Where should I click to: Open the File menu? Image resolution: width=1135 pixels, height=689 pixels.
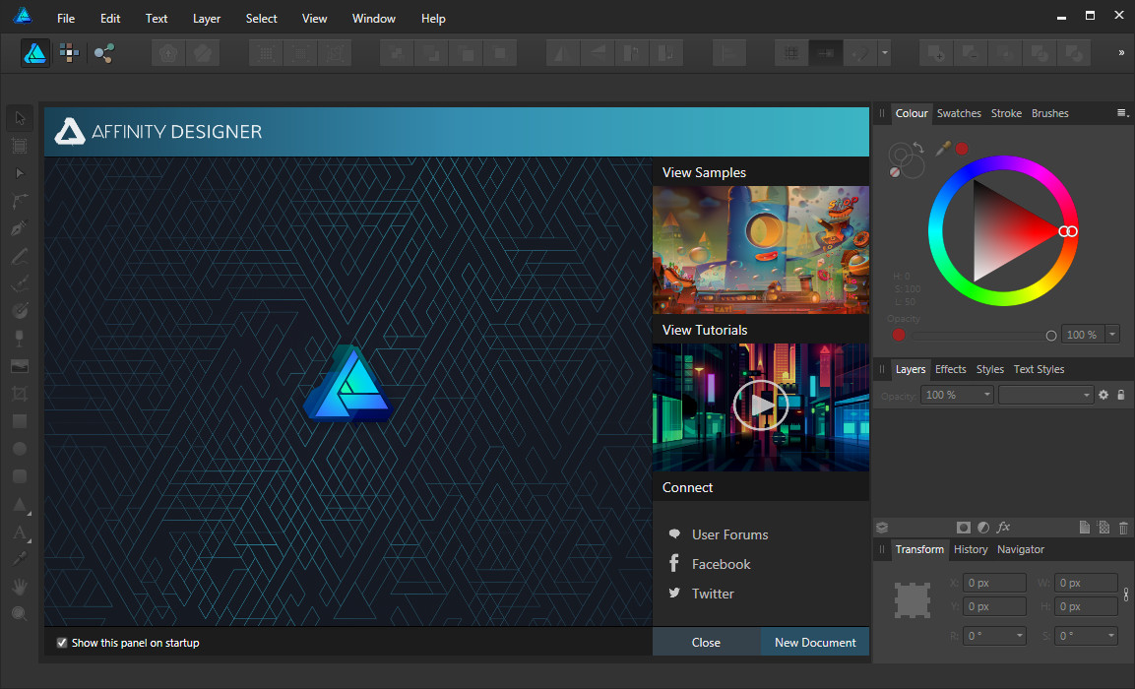click(x=66, y=18)
